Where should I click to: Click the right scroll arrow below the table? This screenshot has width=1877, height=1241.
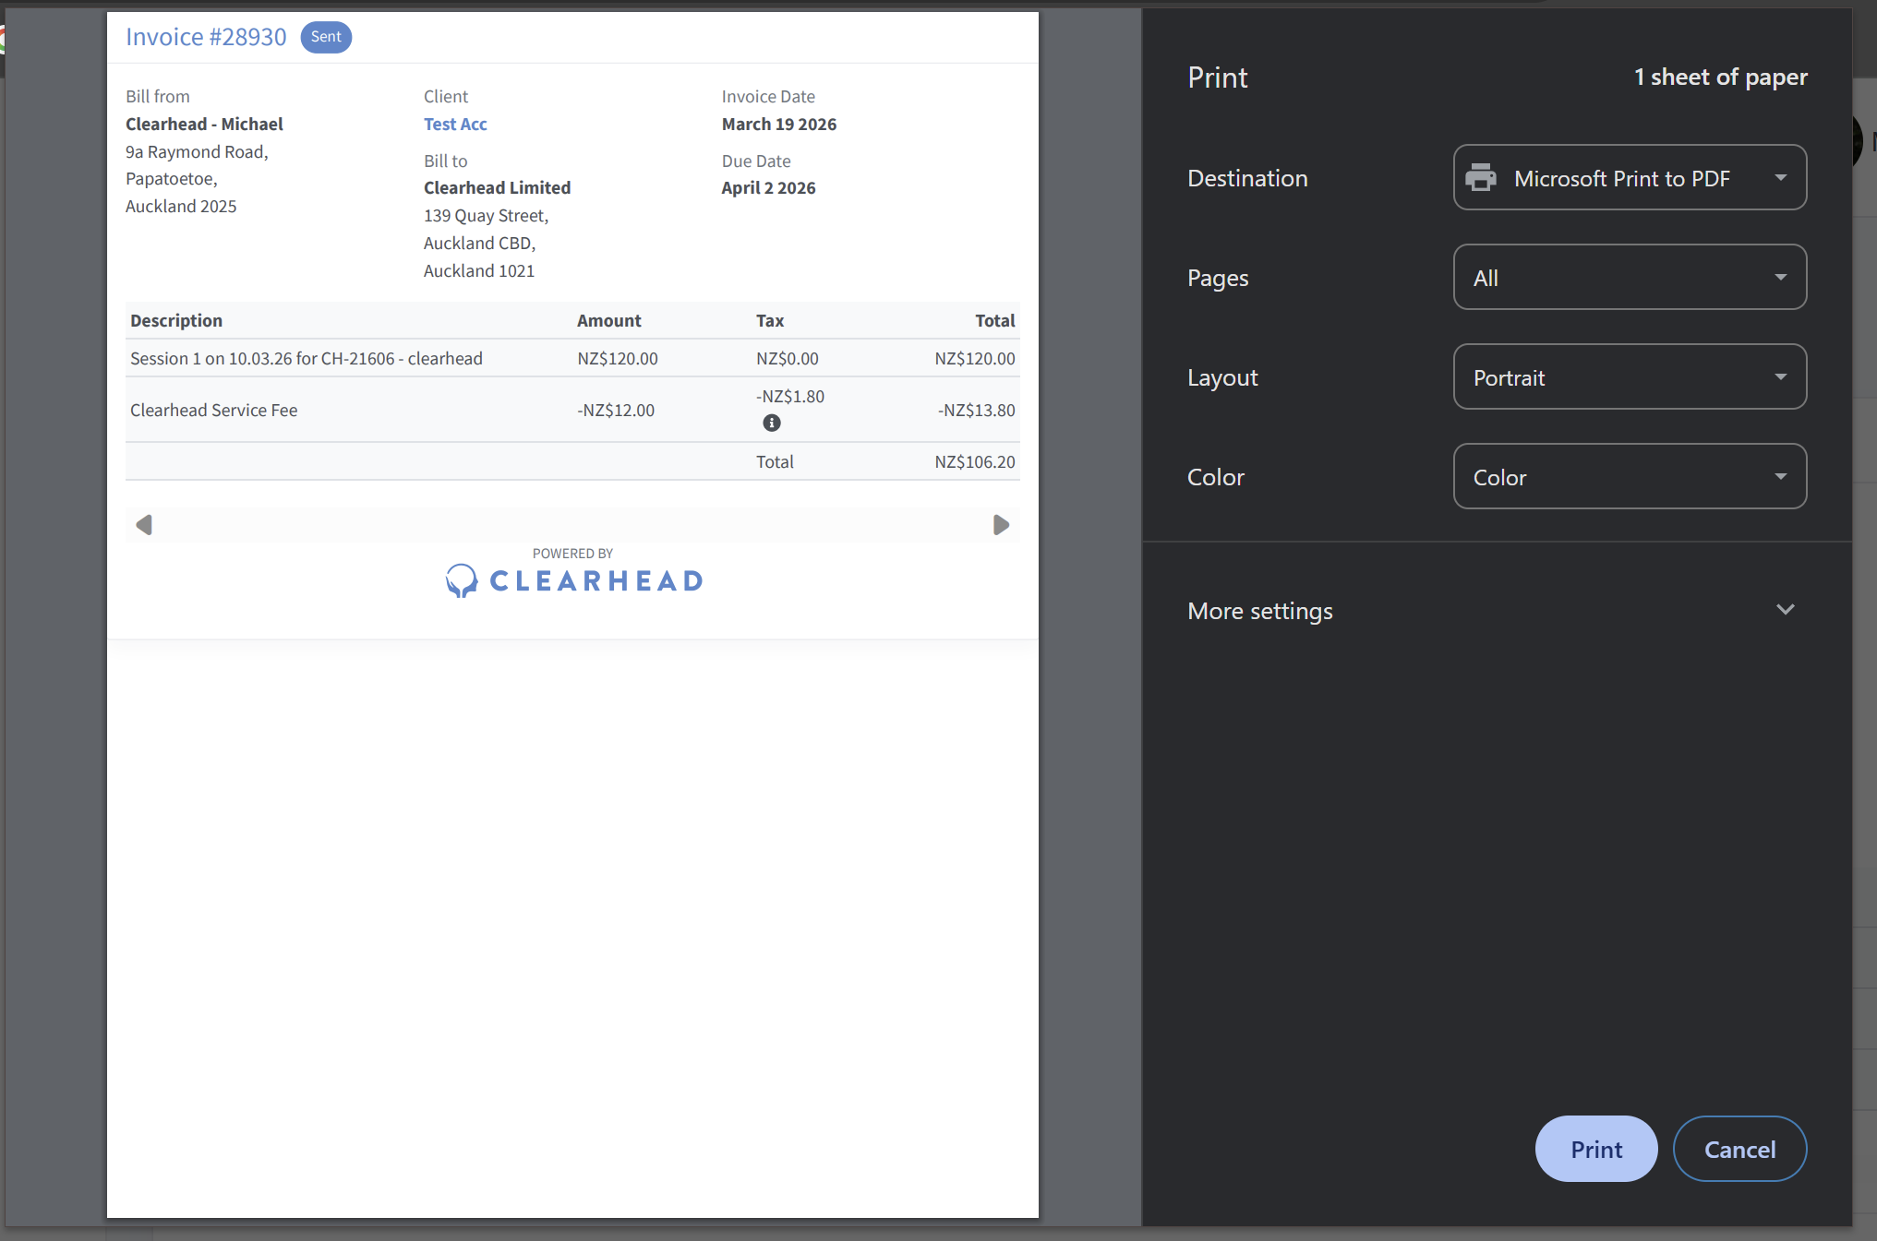coord(1001,525)
